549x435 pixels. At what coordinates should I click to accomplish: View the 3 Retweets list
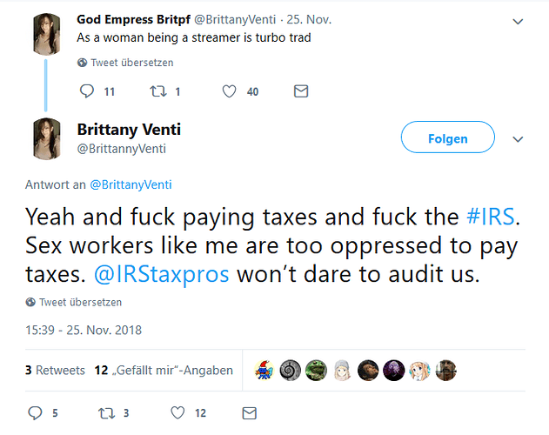52,370
